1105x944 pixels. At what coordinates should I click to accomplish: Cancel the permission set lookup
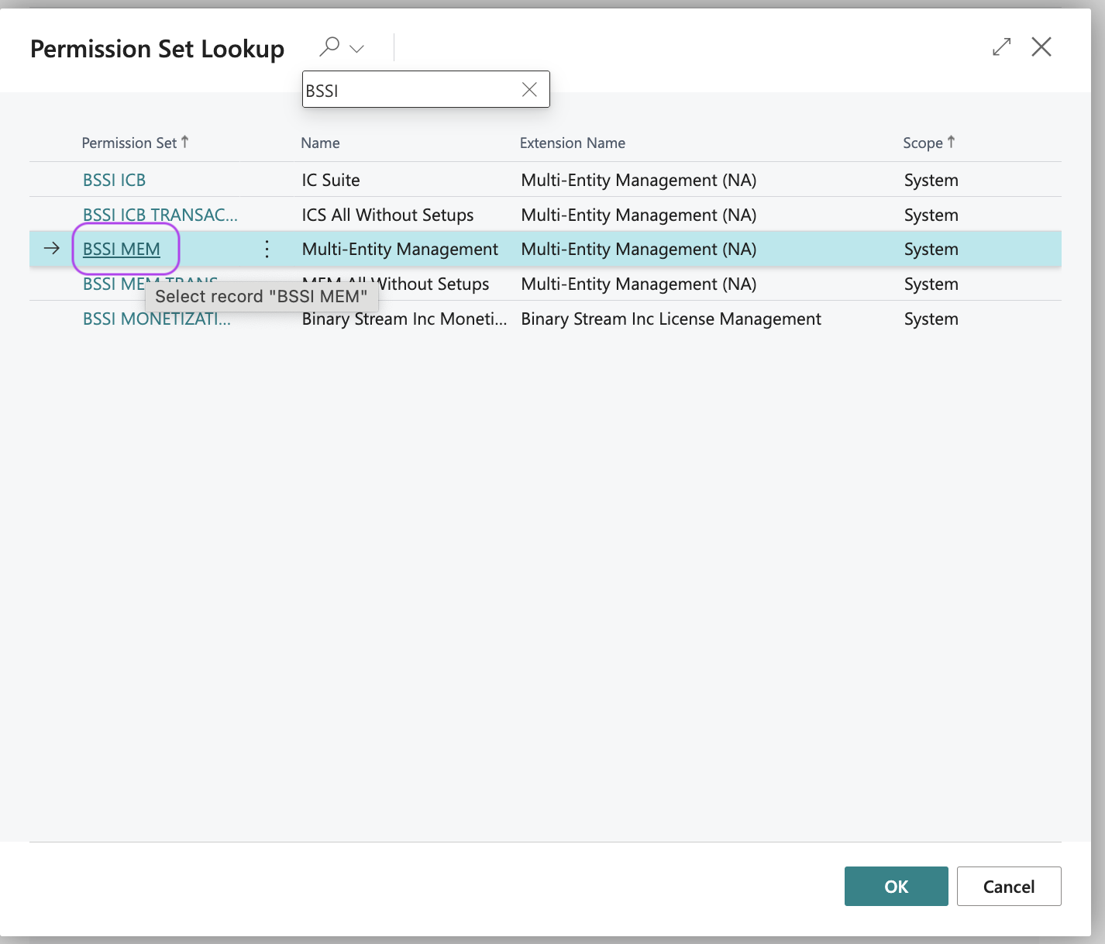point(1008,886)
